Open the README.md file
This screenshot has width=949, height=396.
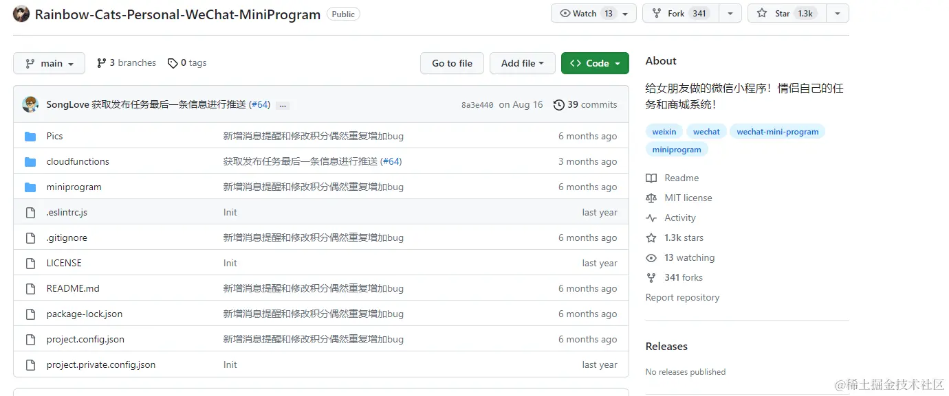click(73, 289)
